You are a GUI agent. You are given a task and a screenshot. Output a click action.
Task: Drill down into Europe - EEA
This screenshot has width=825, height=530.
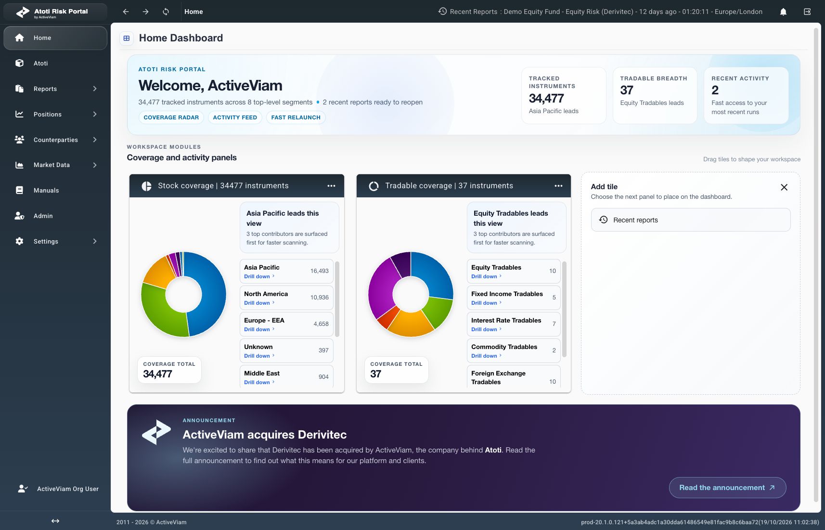pos(259,329)
